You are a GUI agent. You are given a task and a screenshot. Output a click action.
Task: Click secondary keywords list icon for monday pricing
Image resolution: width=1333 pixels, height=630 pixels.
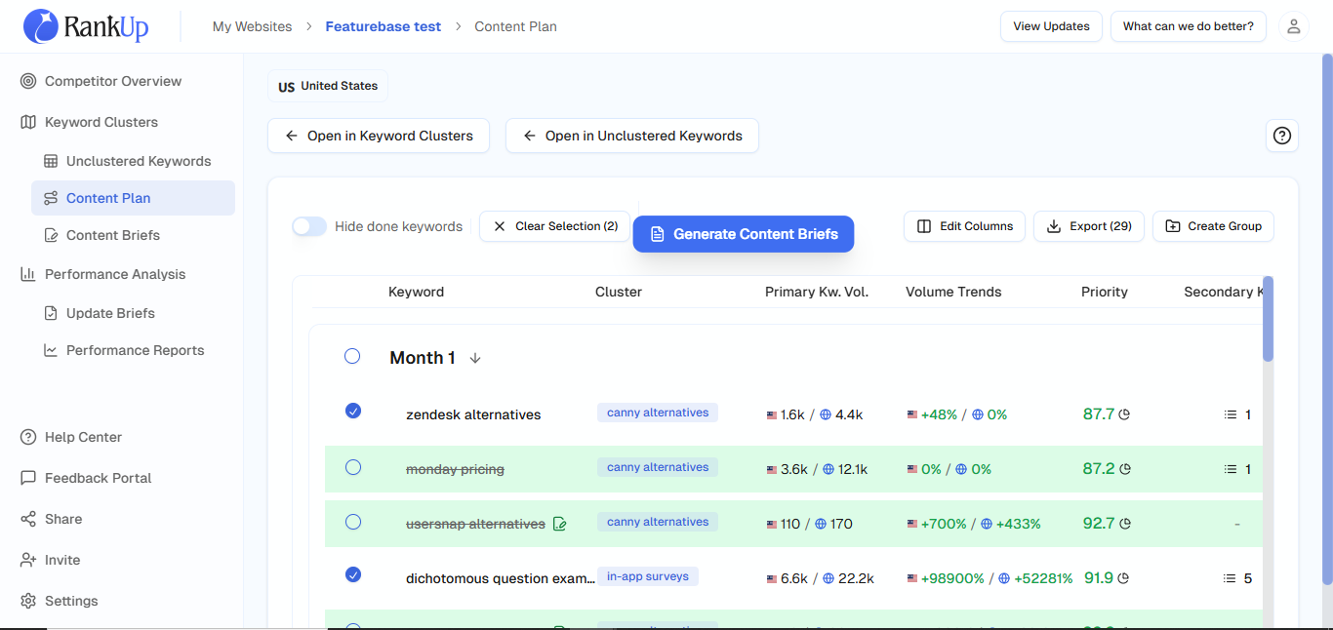(1230, 469)
